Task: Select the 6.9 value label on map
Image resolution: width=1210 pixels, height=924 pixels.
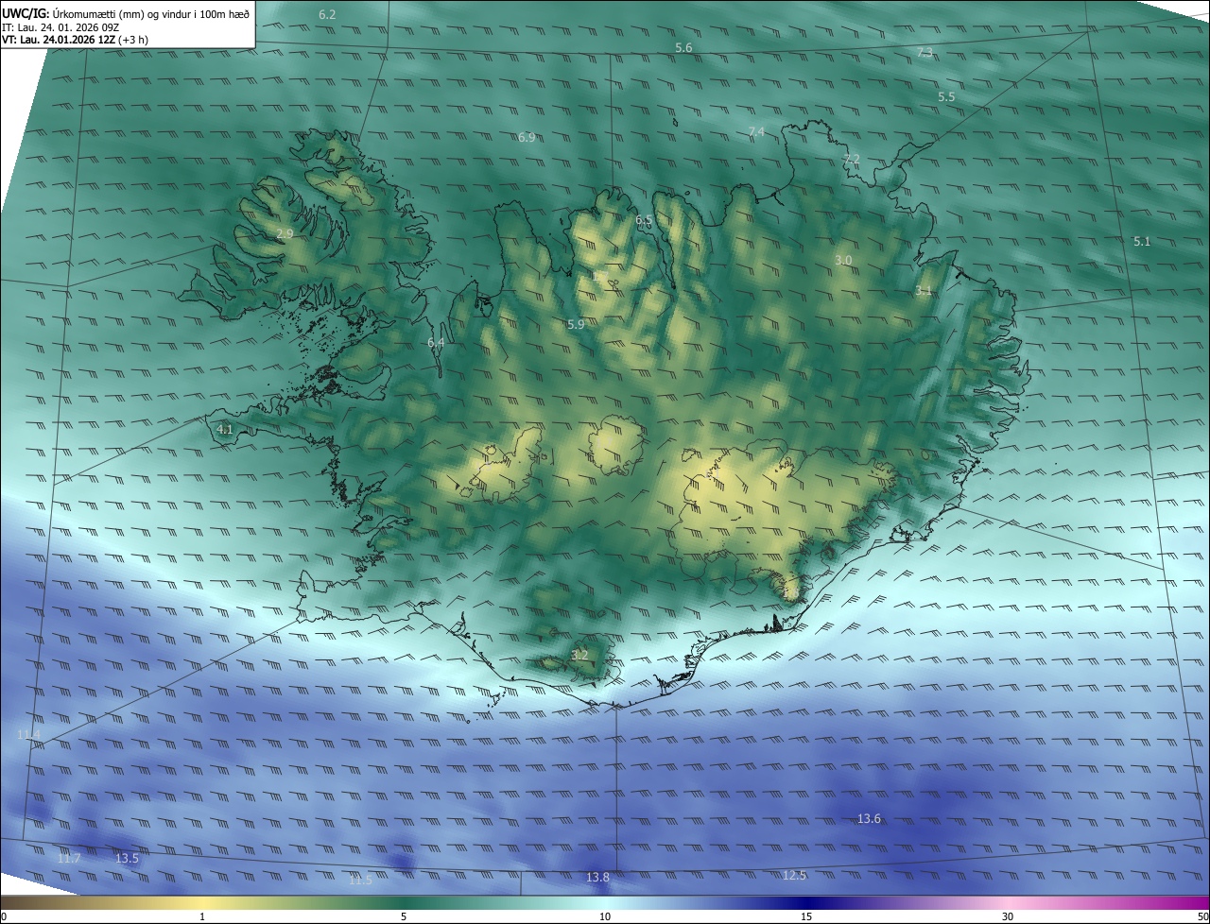Action: (x=527, y=137)
